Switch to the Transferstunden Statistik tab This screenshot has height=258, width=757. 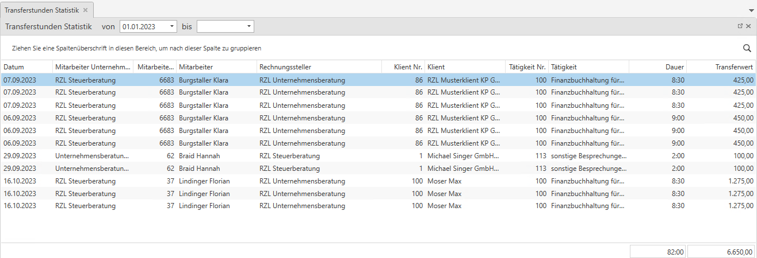tap(43, 10)
